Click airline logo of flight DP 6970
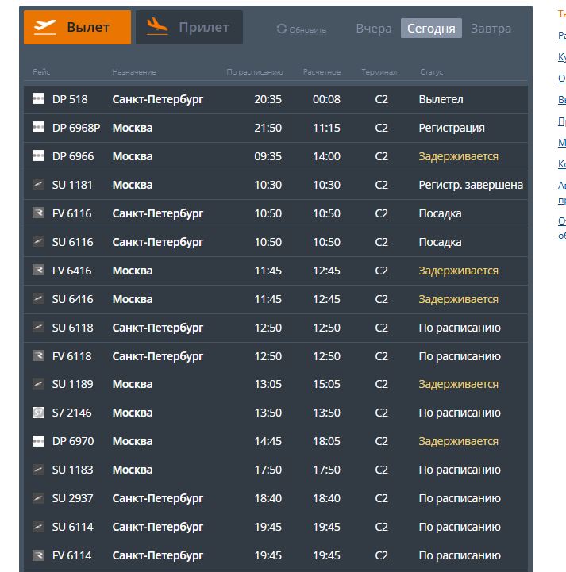 (x=38, y=440)
